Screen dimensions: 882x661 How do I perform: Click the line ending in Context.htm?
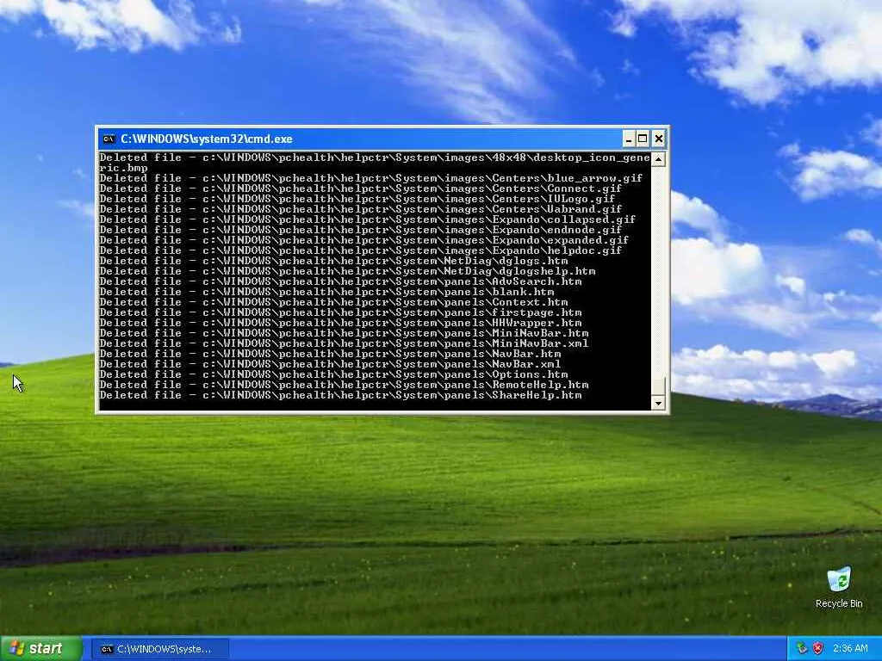(x=333, y=302)
